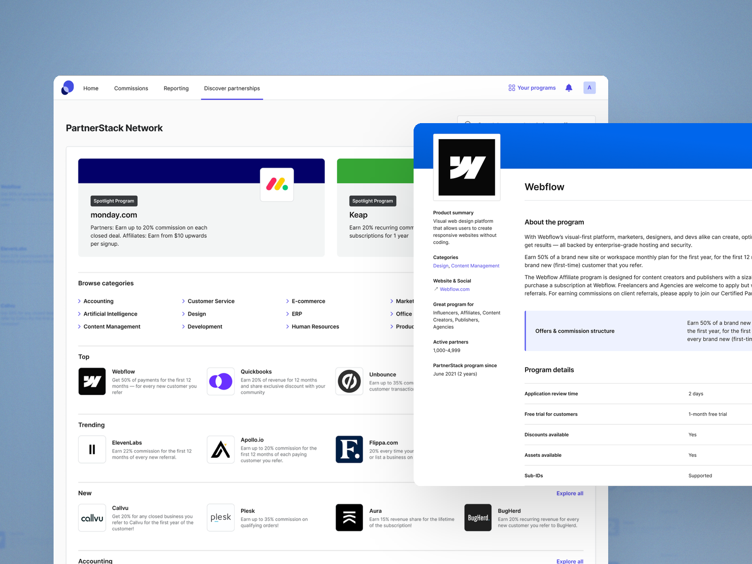752x564 pixels.
Task: Select the Discover partnerships tab
Action: tap(232, 88)
